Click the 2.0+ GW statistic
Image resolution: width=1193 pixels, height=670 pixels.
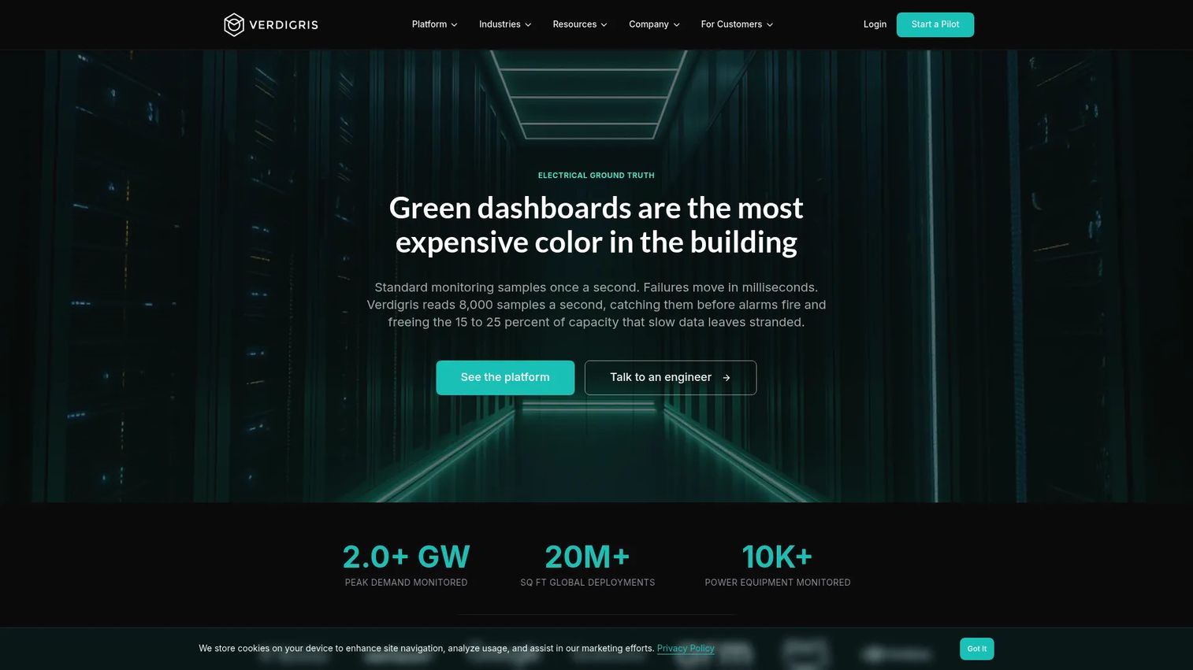pyautogui.click(x=407, y=557)
